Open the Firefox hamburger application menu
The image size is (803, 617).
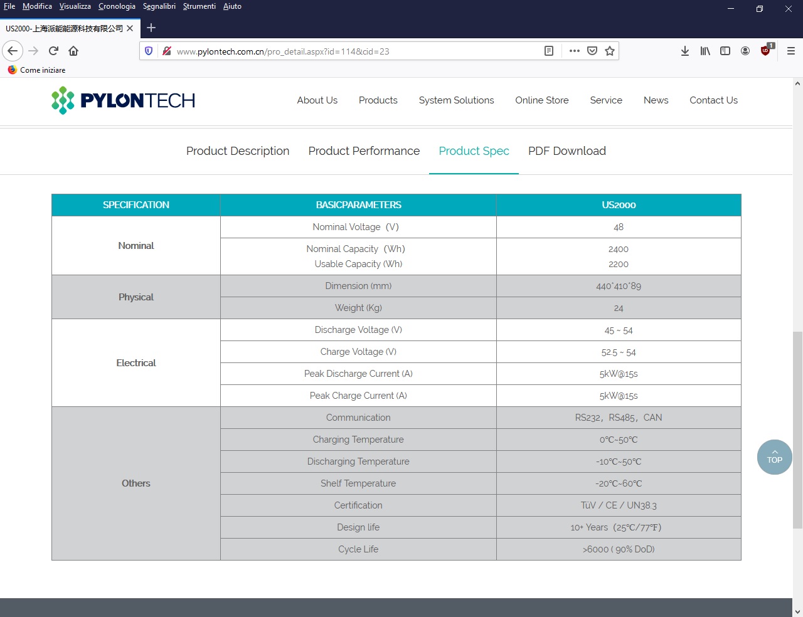point(790,51)
